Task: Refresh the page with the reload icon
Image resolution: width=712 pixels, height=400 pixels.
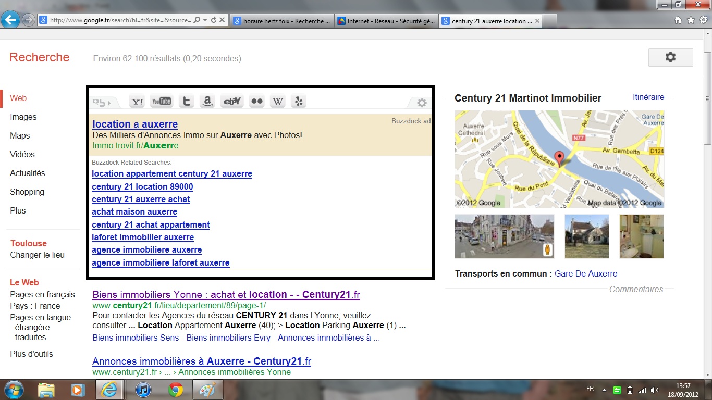Action: pyautogui.click(x=213, y=20)
